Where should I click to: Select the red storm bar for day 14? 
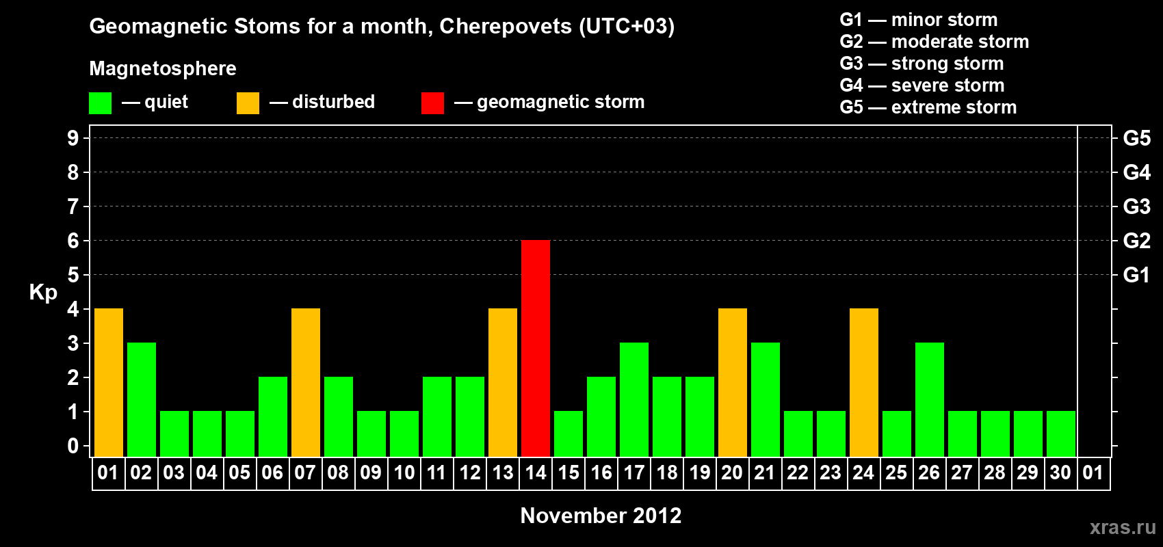tap(536, 348)
